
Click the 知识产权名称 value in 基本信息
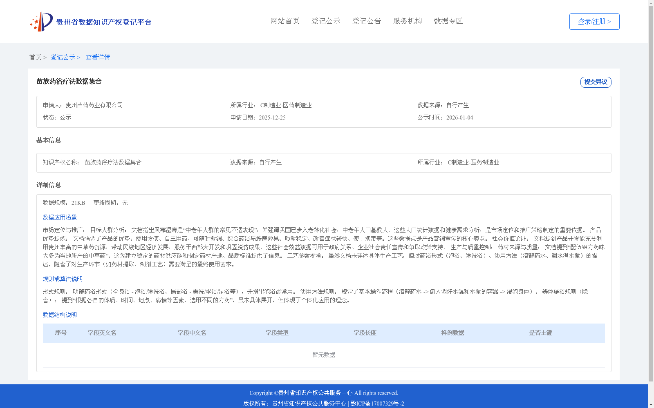tap(113, 162)
